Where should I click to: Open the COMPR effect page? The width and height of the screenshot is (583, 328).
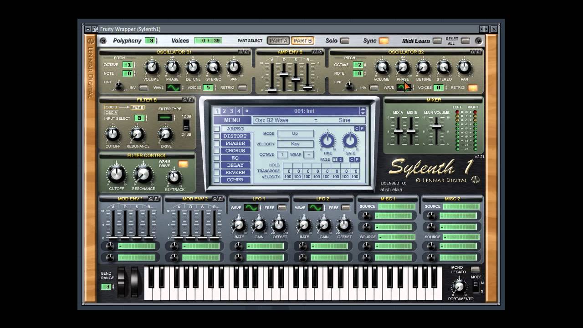point(235,180)
